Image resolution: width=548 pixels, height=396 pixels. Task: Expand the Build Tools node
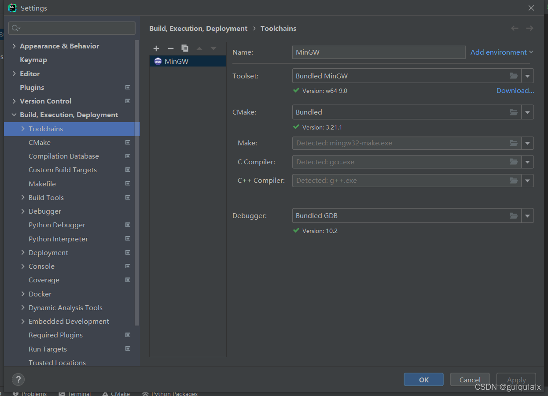(x=23, y=197)
